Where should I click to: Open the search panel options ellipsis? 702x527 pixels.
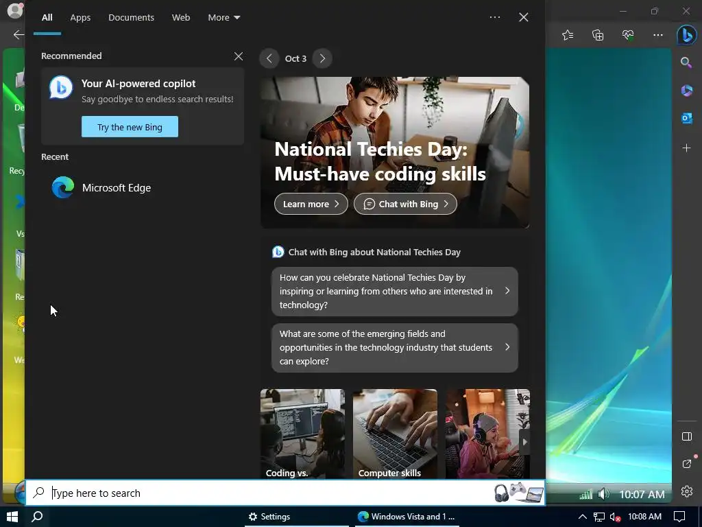tap(495, 17)
